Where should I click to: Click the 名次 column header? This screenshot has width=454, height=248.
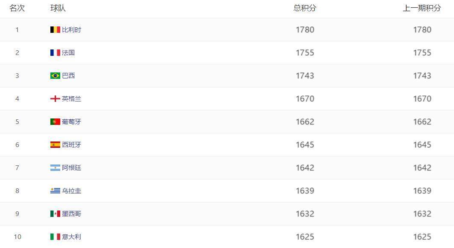[17, 8]
